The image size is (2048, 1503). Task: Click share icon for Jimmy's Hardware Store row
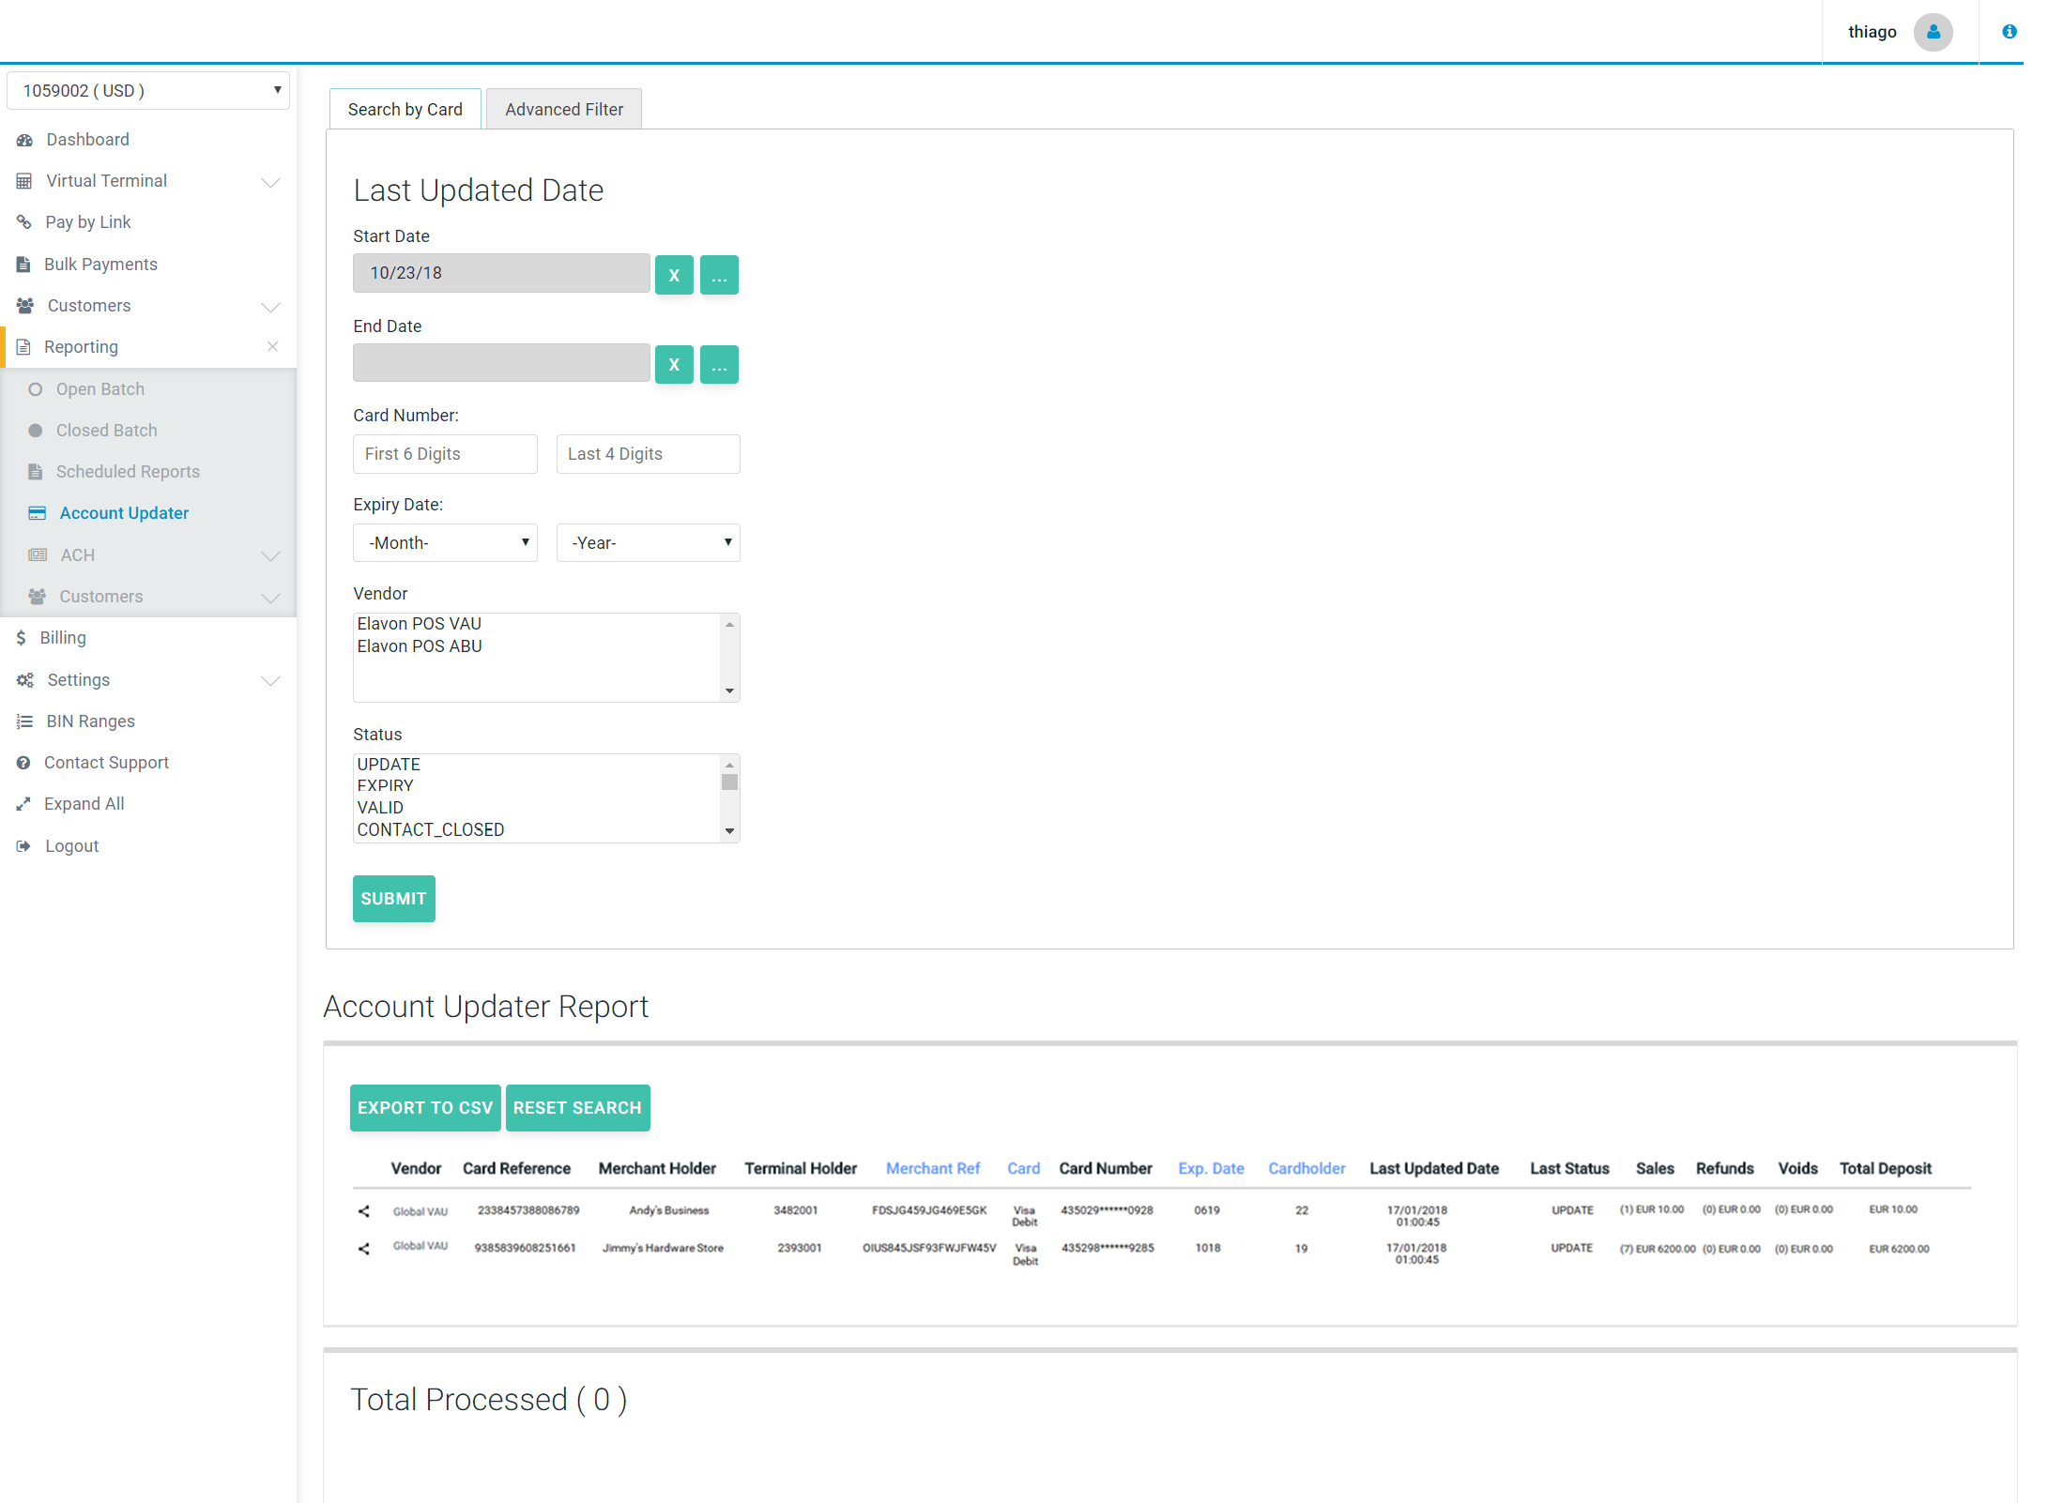click(x=364, y=1249)
